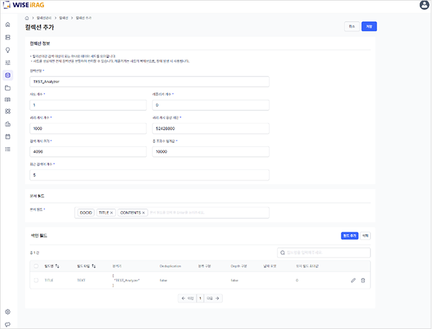Click the blue add field button
Screen dimensions: 432x329
coord(349,235)
